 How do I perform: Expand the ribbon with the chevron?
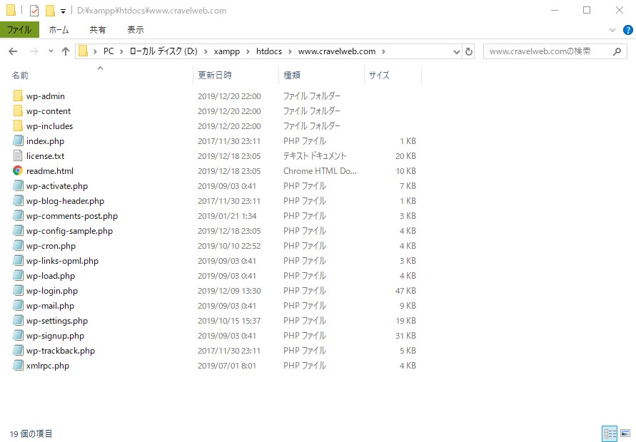612,30
